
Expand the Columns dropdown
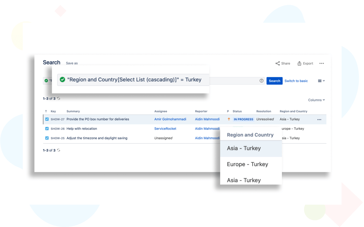[x=316, y=100]
